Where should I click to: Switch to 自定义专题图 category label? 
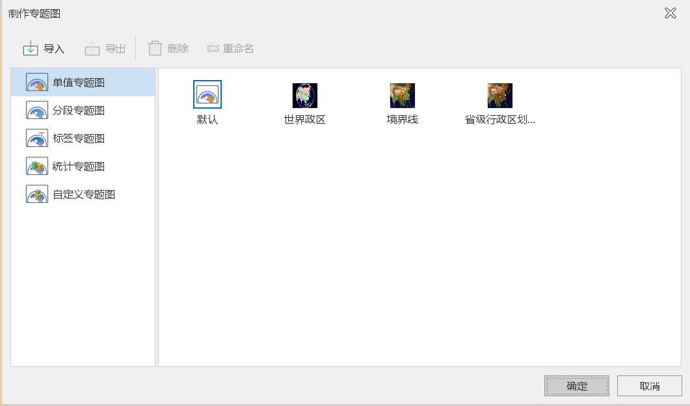84,195
